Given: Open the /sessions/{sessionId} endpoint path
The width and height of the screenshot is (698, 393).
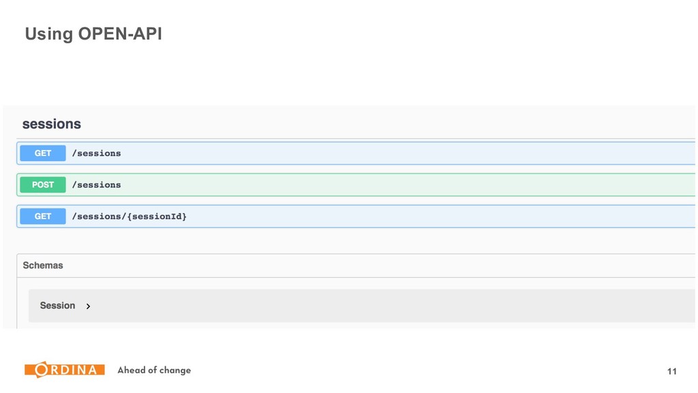Looking at the screenshot, I should (x=129, y=216).
